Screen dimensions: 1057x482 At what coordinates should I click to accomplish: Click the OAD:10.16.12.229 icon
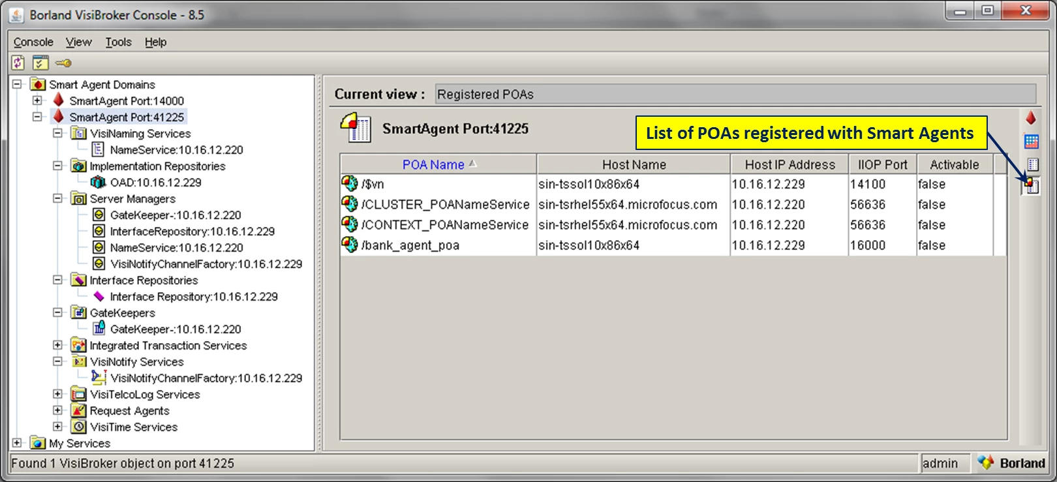click(99, 182)
